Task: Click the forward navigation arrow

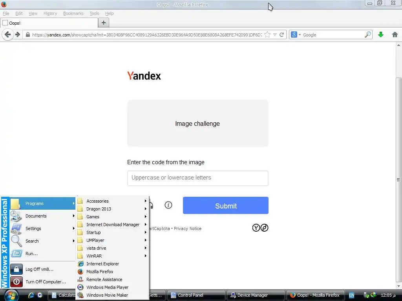Action: (17, 34)
